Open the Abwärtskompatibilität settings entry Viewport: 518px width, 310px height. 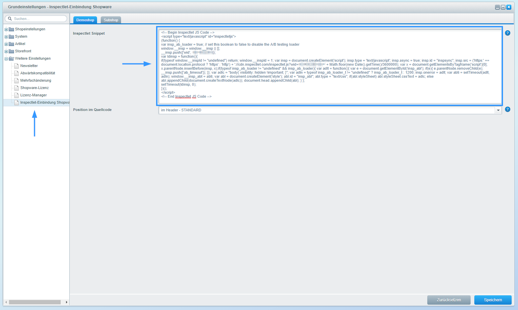[x=38, y=73]
